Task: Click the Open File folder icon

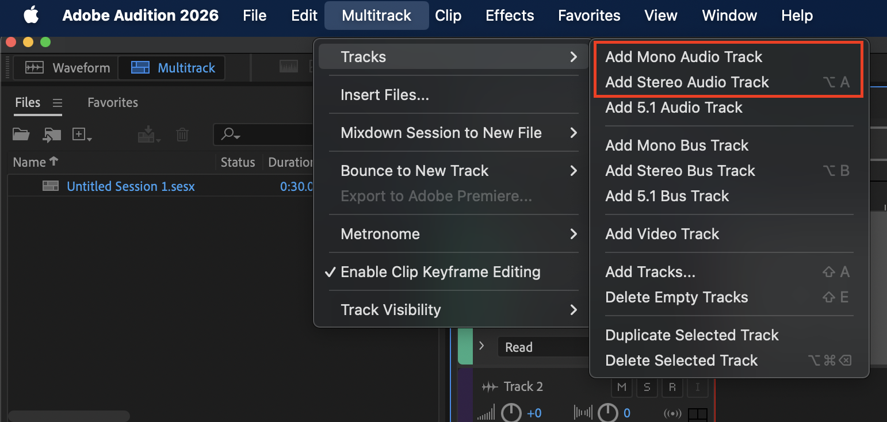Action: 21,135
